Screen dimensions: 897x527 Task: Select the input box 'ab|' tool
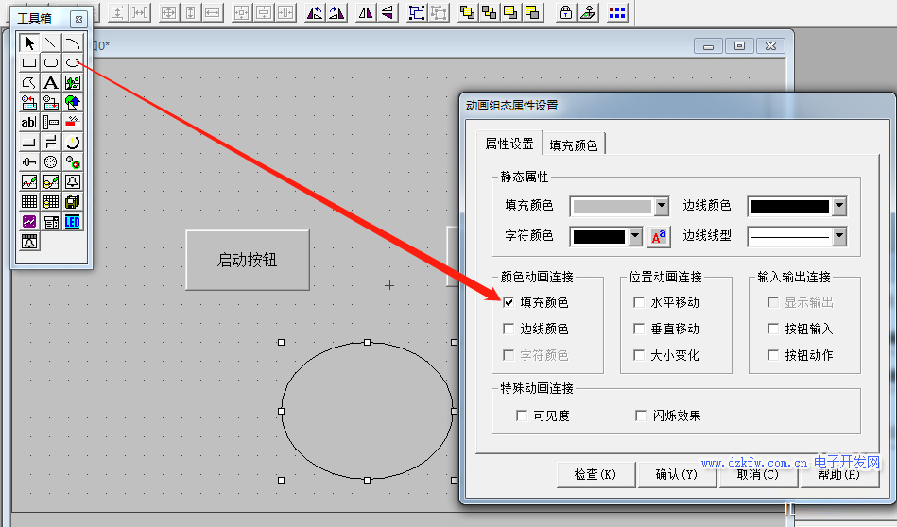[29, 122]
